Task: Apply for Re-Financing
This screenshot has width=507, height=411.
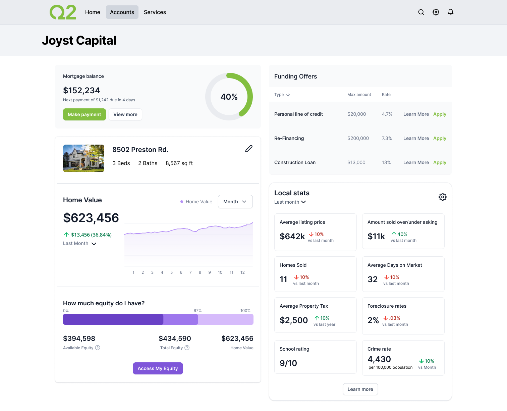Action: (x=440, y=138)
